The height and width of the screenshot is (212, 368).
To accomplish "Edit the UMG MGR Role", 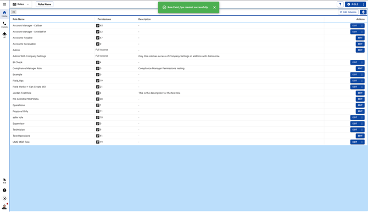I will coord(355,142).
